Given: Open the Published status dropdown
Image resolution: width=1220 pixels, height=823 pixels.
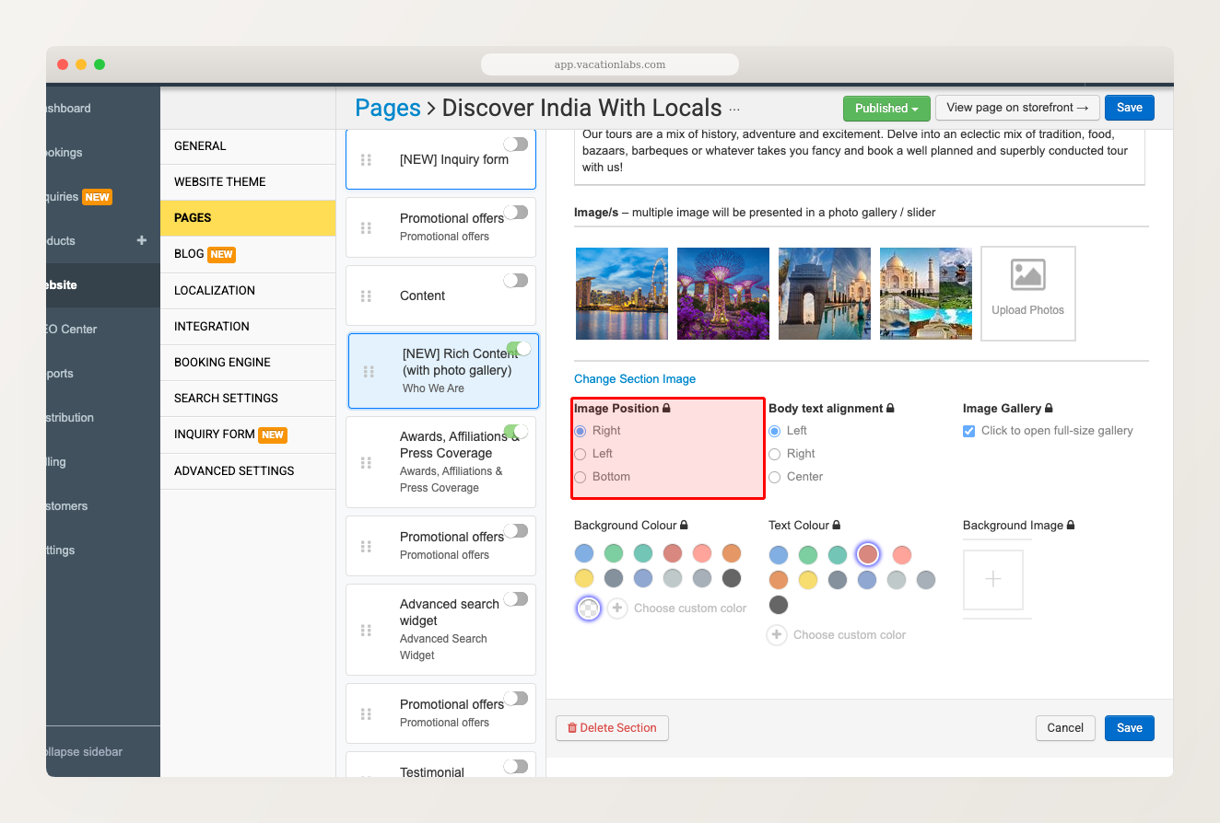Looking at the screenshot, I should (x=886, y=108).
